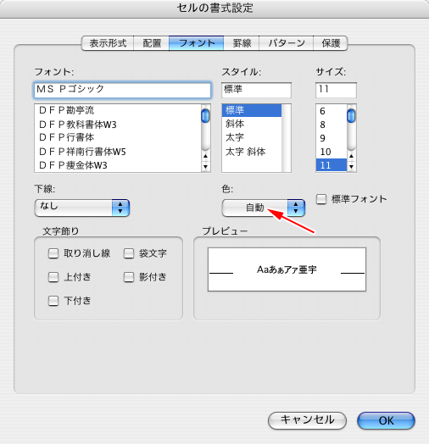
Task: Click the キャンセル button
Action: tap(307, 420)
